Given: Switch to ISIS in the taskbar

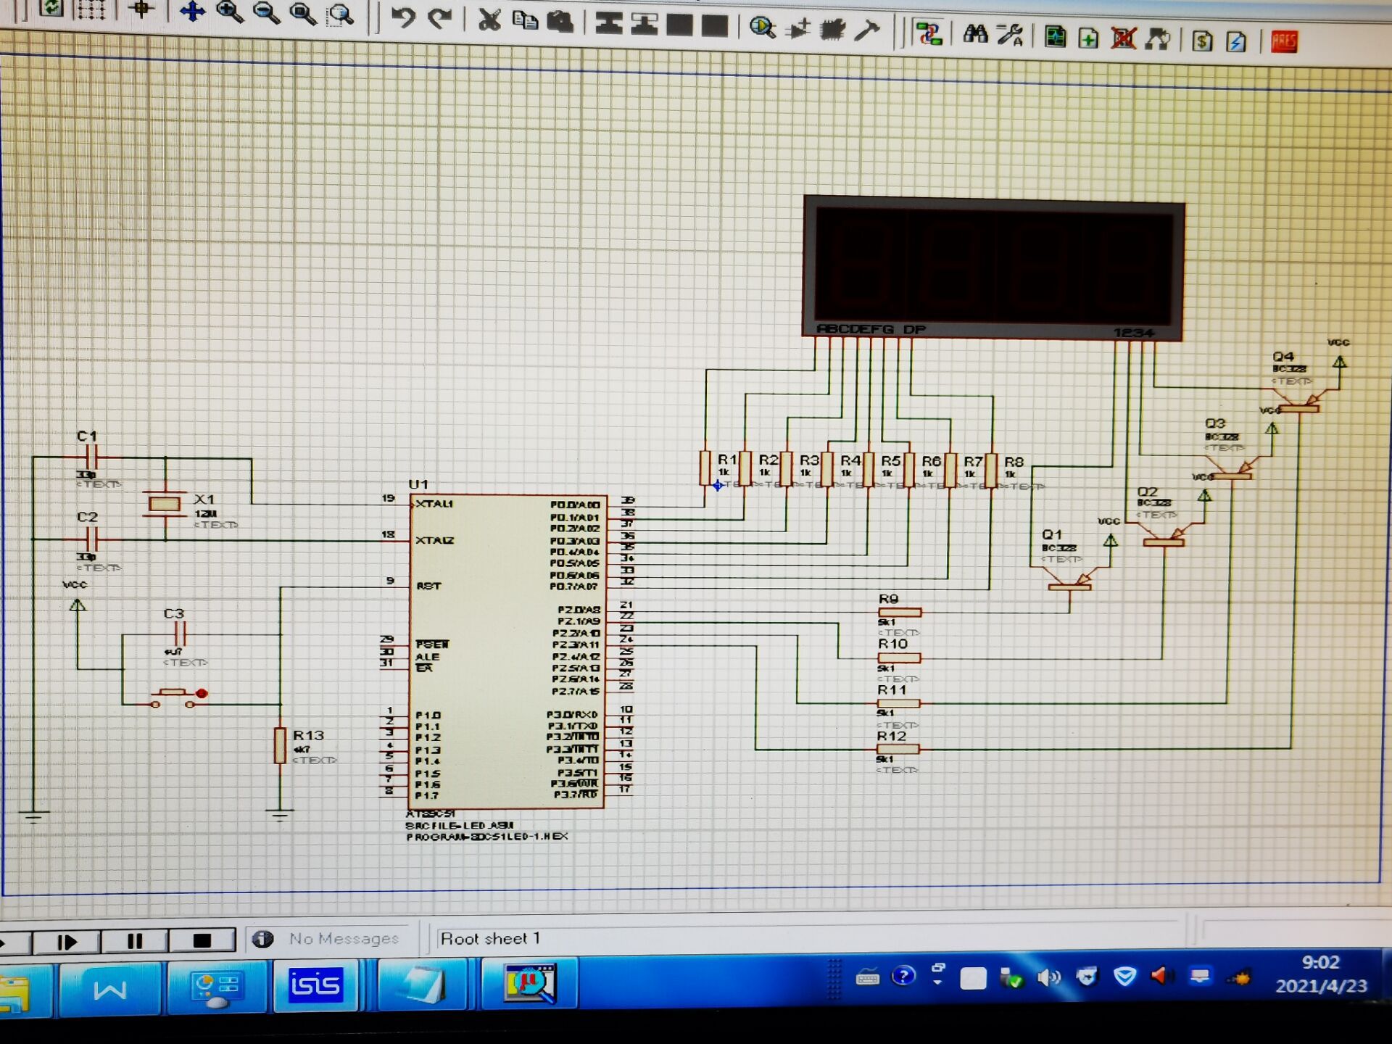Looking at the screenshot, I should (315, 985).
